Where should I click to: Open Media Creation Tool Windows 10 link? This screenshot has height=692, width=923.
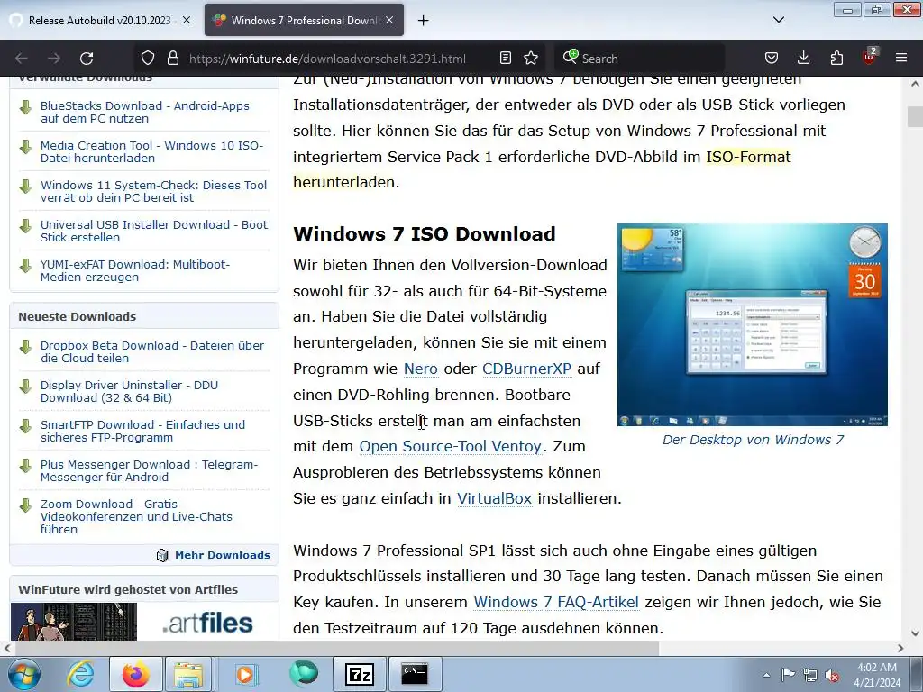tap(151, 151)
